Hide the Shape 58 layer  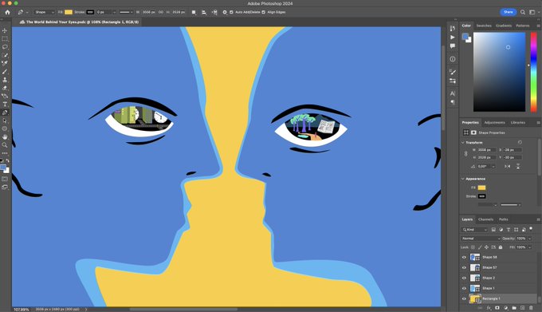464,257
